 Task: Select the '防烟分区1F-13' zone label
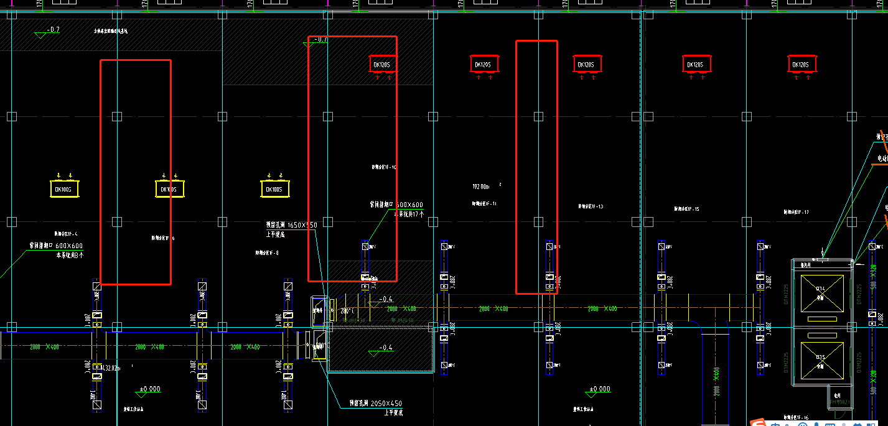591,206
